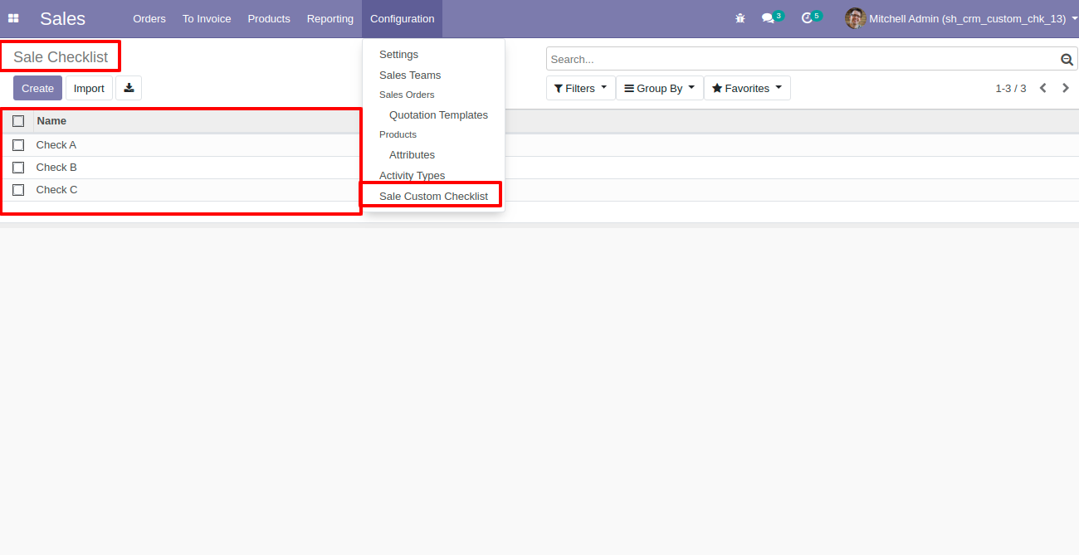Click the Import button
The height and width of the screenshot is (555, 1079).
coord(89,88)
